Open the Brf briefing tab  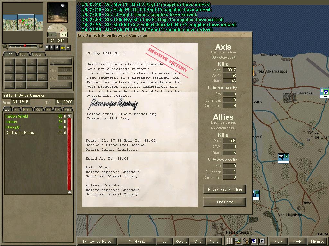(17, 109)
